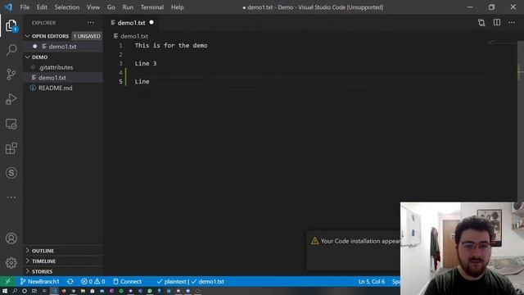The height and width of the screenshot is (295, 524).
Task: Open the Search view in activity bar
Action: (11, 50)
